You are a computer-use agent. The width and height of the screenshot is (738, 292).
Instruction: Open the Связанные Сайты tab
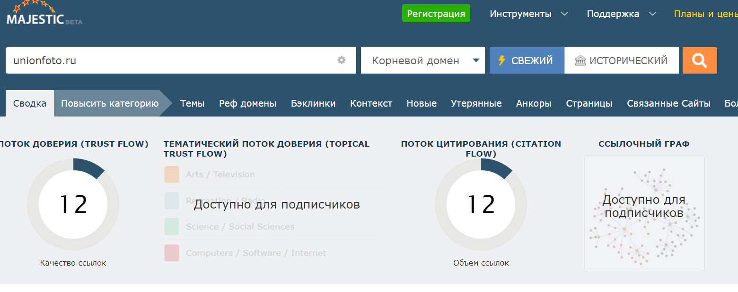click(669, 103)
